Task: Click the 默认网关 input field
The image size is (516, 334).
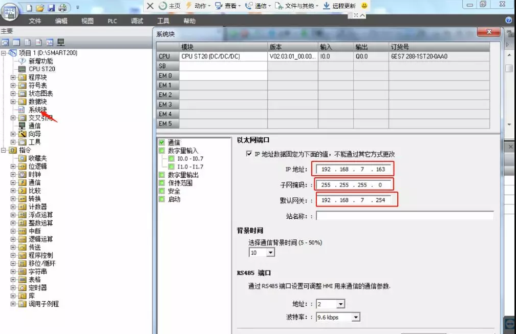Action: pos(353,200)
